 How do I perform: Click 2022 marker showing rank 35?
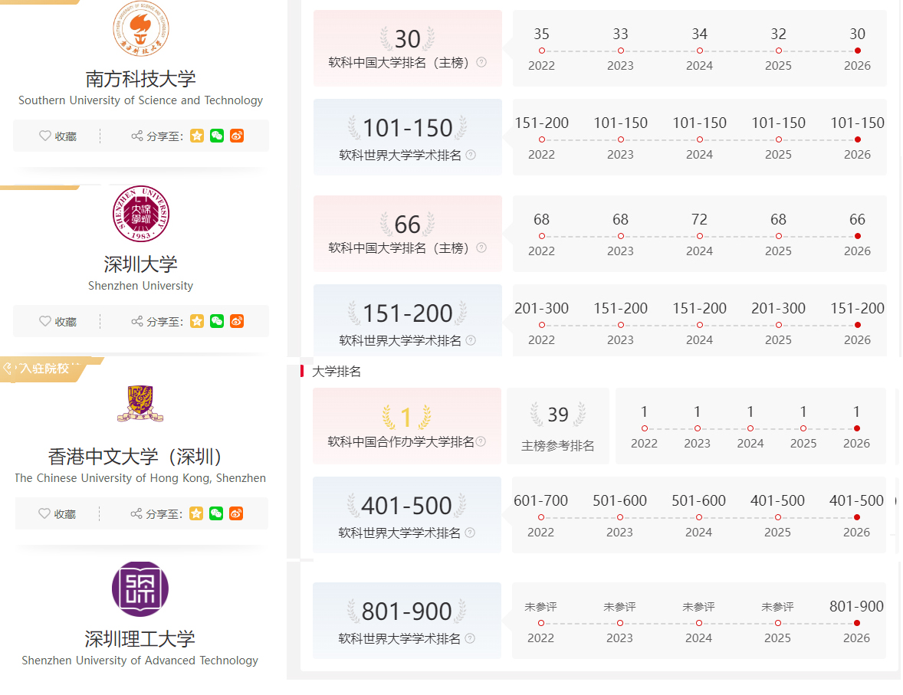coord(542,51)
